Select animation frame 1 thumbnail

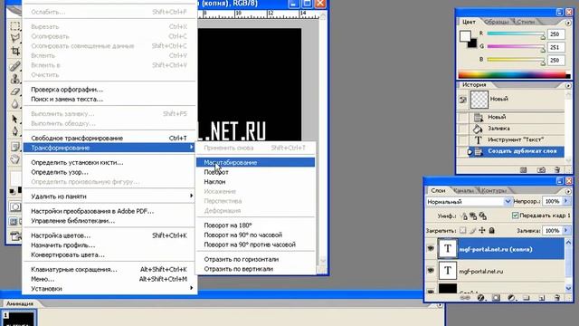(19, 319)
